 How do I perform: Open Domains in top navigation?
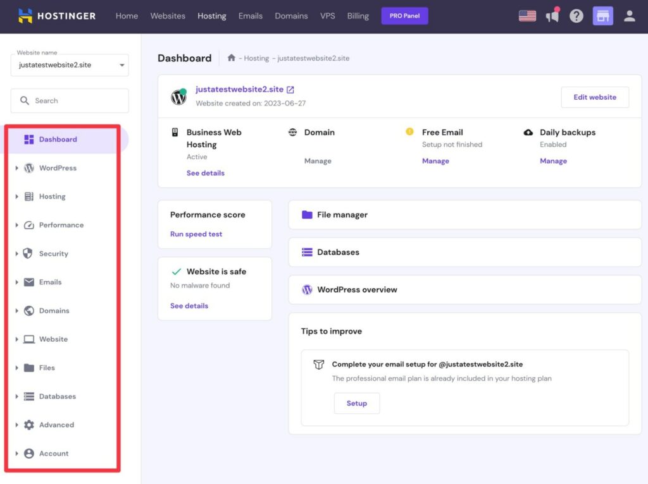coord(291,16)
